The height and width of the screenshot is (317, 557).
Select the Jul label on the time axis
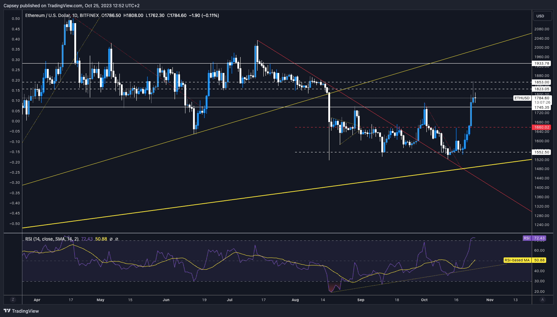[229, 300]
